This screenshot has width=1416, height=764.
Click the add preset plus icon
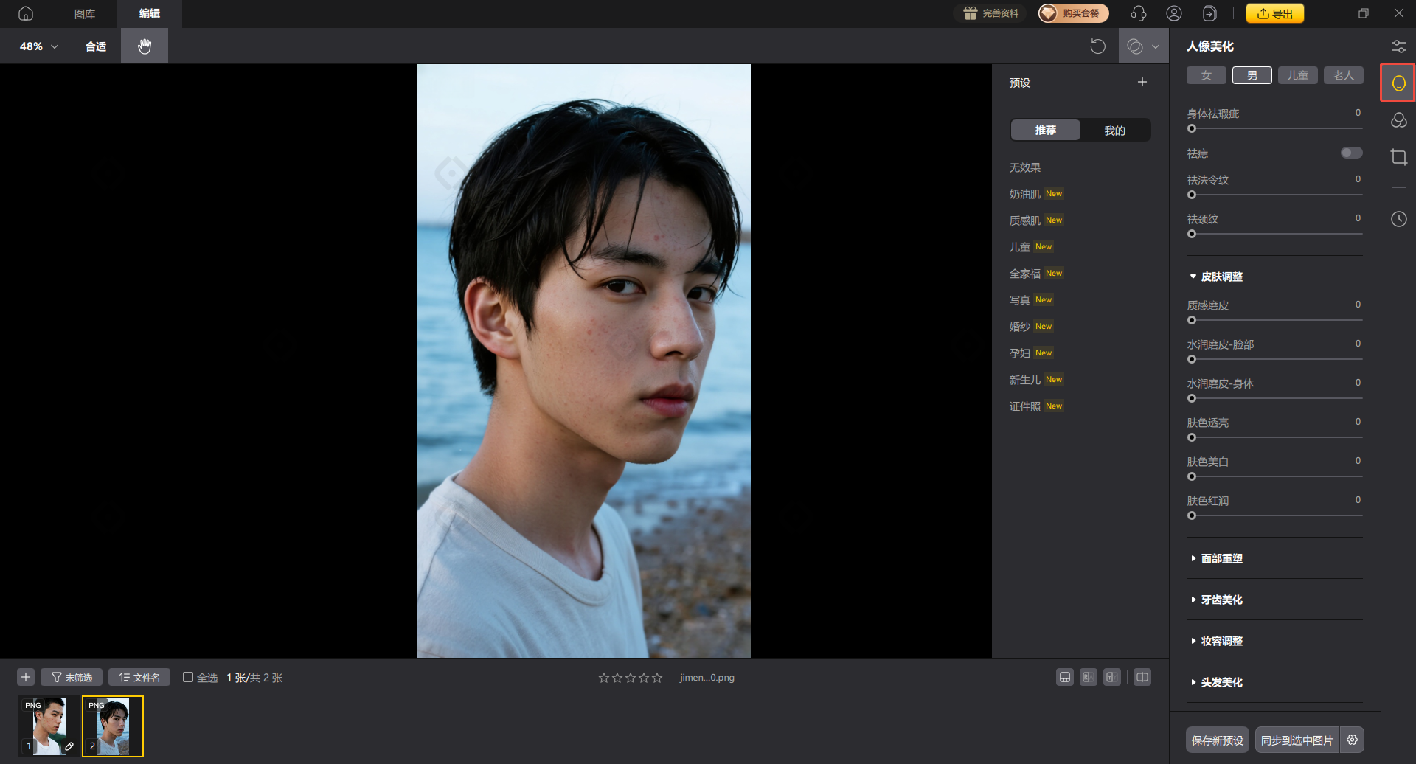coord(1142,83)
